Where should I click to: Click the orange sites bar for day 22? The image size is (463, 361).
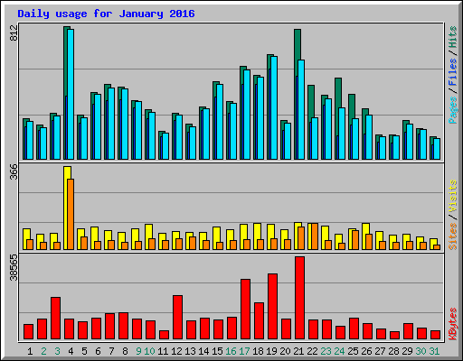pos(315,236)
